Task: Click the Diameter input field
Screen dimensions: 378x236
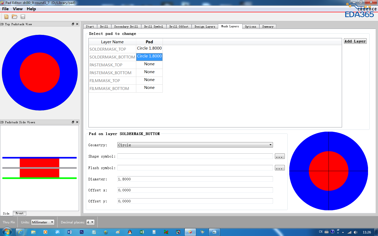Action: pyautogui.click(x=195, y=179)
